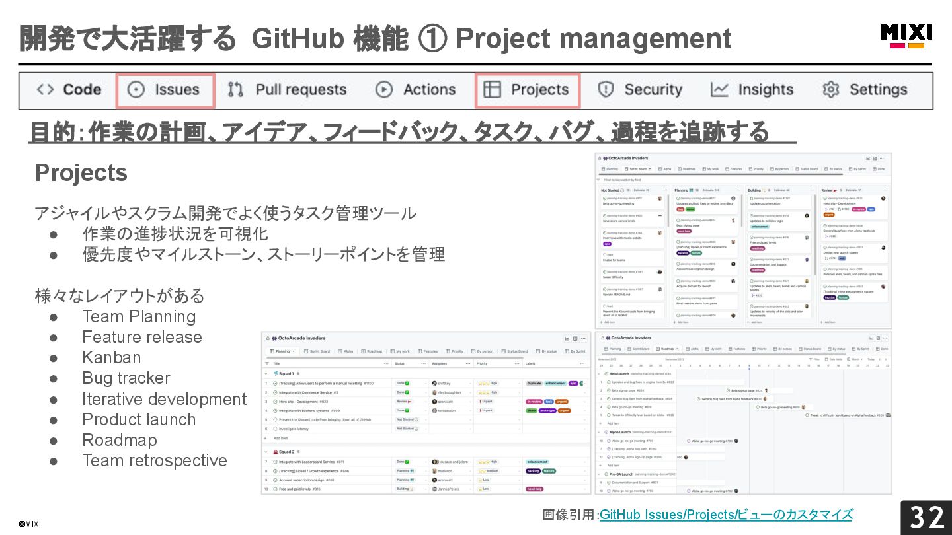Open the Planning column menu in board view

[738, 190]
